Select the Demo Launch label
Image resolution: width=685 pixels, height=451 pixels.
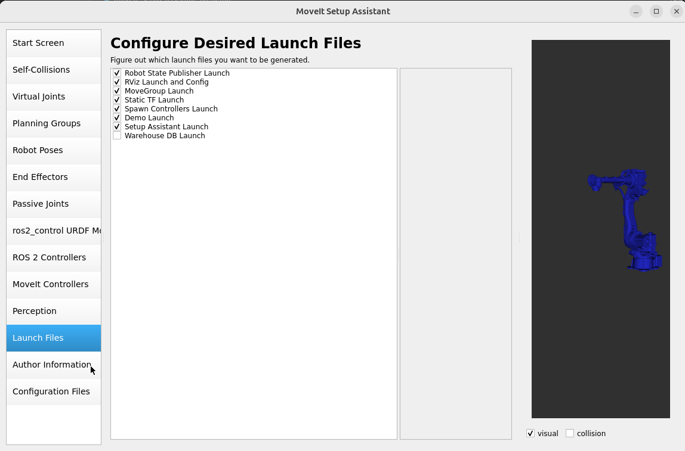pyautogui.click(x=149, y=118)
